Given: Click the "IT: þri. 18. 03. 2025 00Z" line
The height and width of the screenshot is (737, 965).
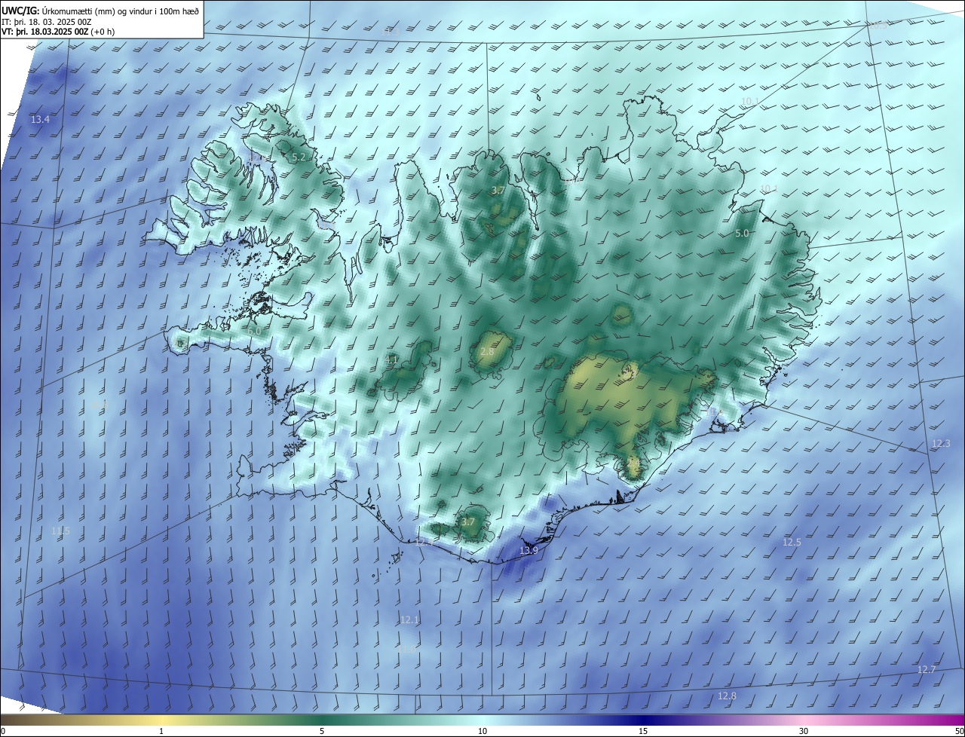Looking at the screenshot, I should tap(47, 21).
